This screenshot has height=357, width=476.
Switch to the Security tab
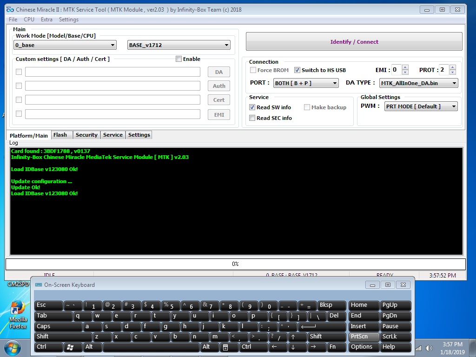click(86, 135)
